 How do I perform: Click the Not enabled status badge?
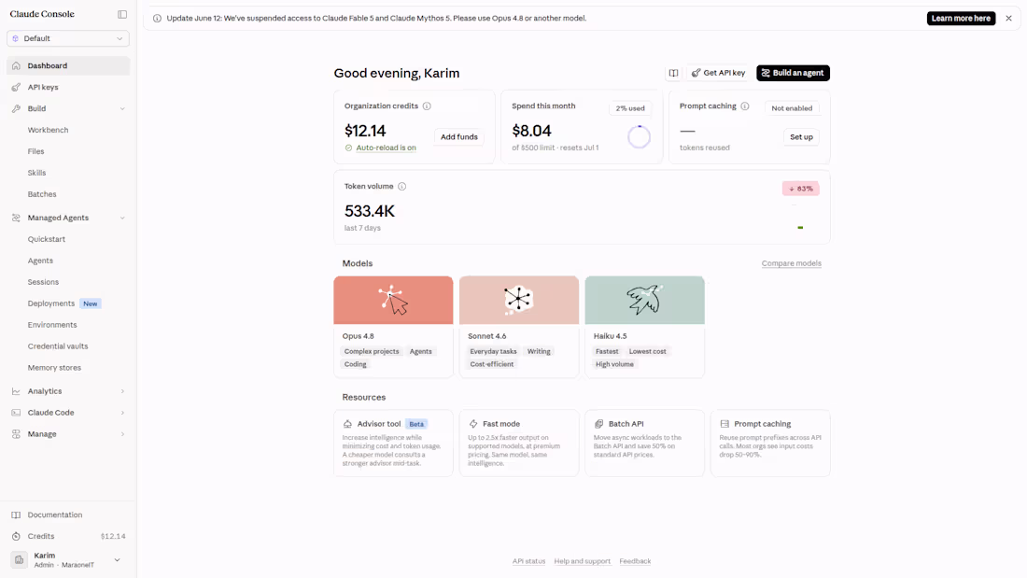(792, 108)
